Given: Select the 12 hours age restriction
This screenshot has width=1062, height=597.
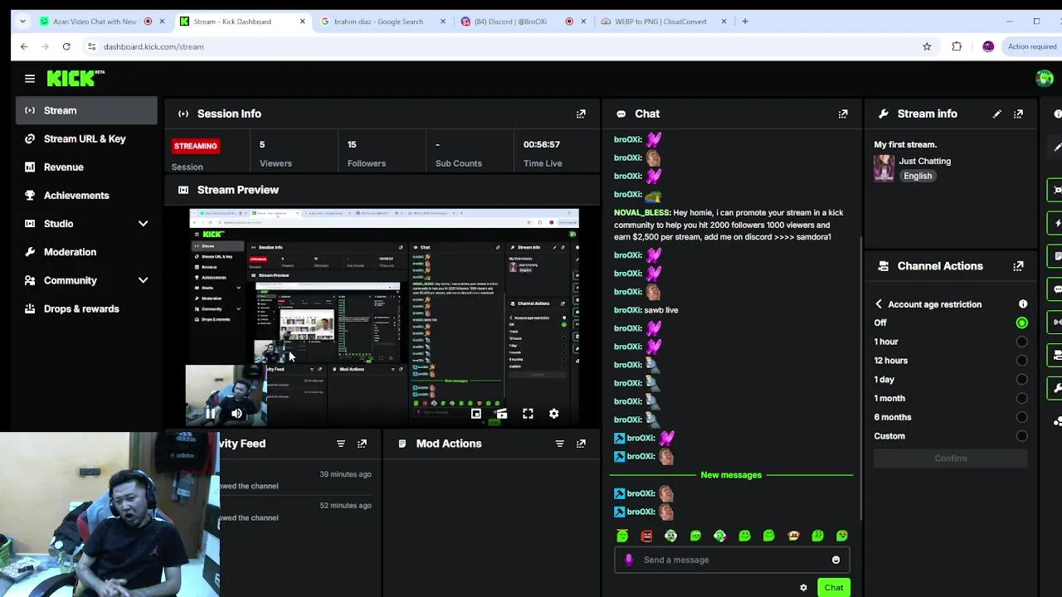Looking at the screenshot, I should (x=1021, y=361).
